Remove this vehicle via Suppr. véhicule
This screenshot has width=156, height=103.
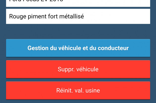(x=78, y=69)
